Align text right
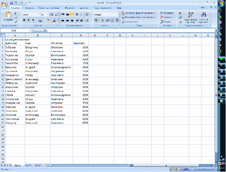 tap(72, 20)
